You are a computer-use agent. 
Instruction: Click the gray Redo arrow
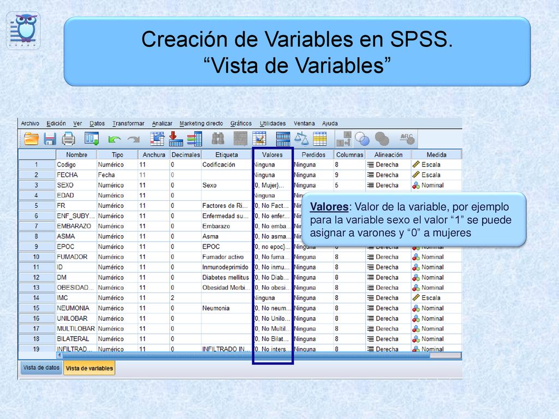[134, 139]
